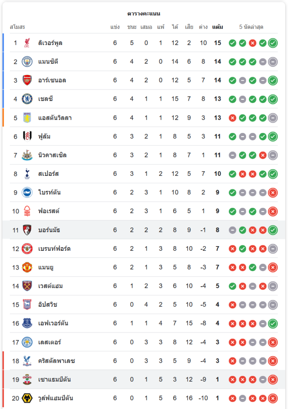Select the highlighted บอร์นมัธ row
The width and height of the screenshot is (288, 409).
point(144,230)
